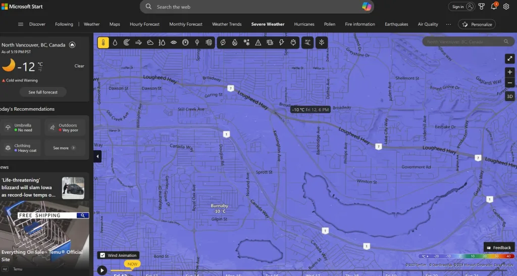Toggle the Wind Animation checkbox
The height and width of the screenshot is (276, 517).
point(103,255)
